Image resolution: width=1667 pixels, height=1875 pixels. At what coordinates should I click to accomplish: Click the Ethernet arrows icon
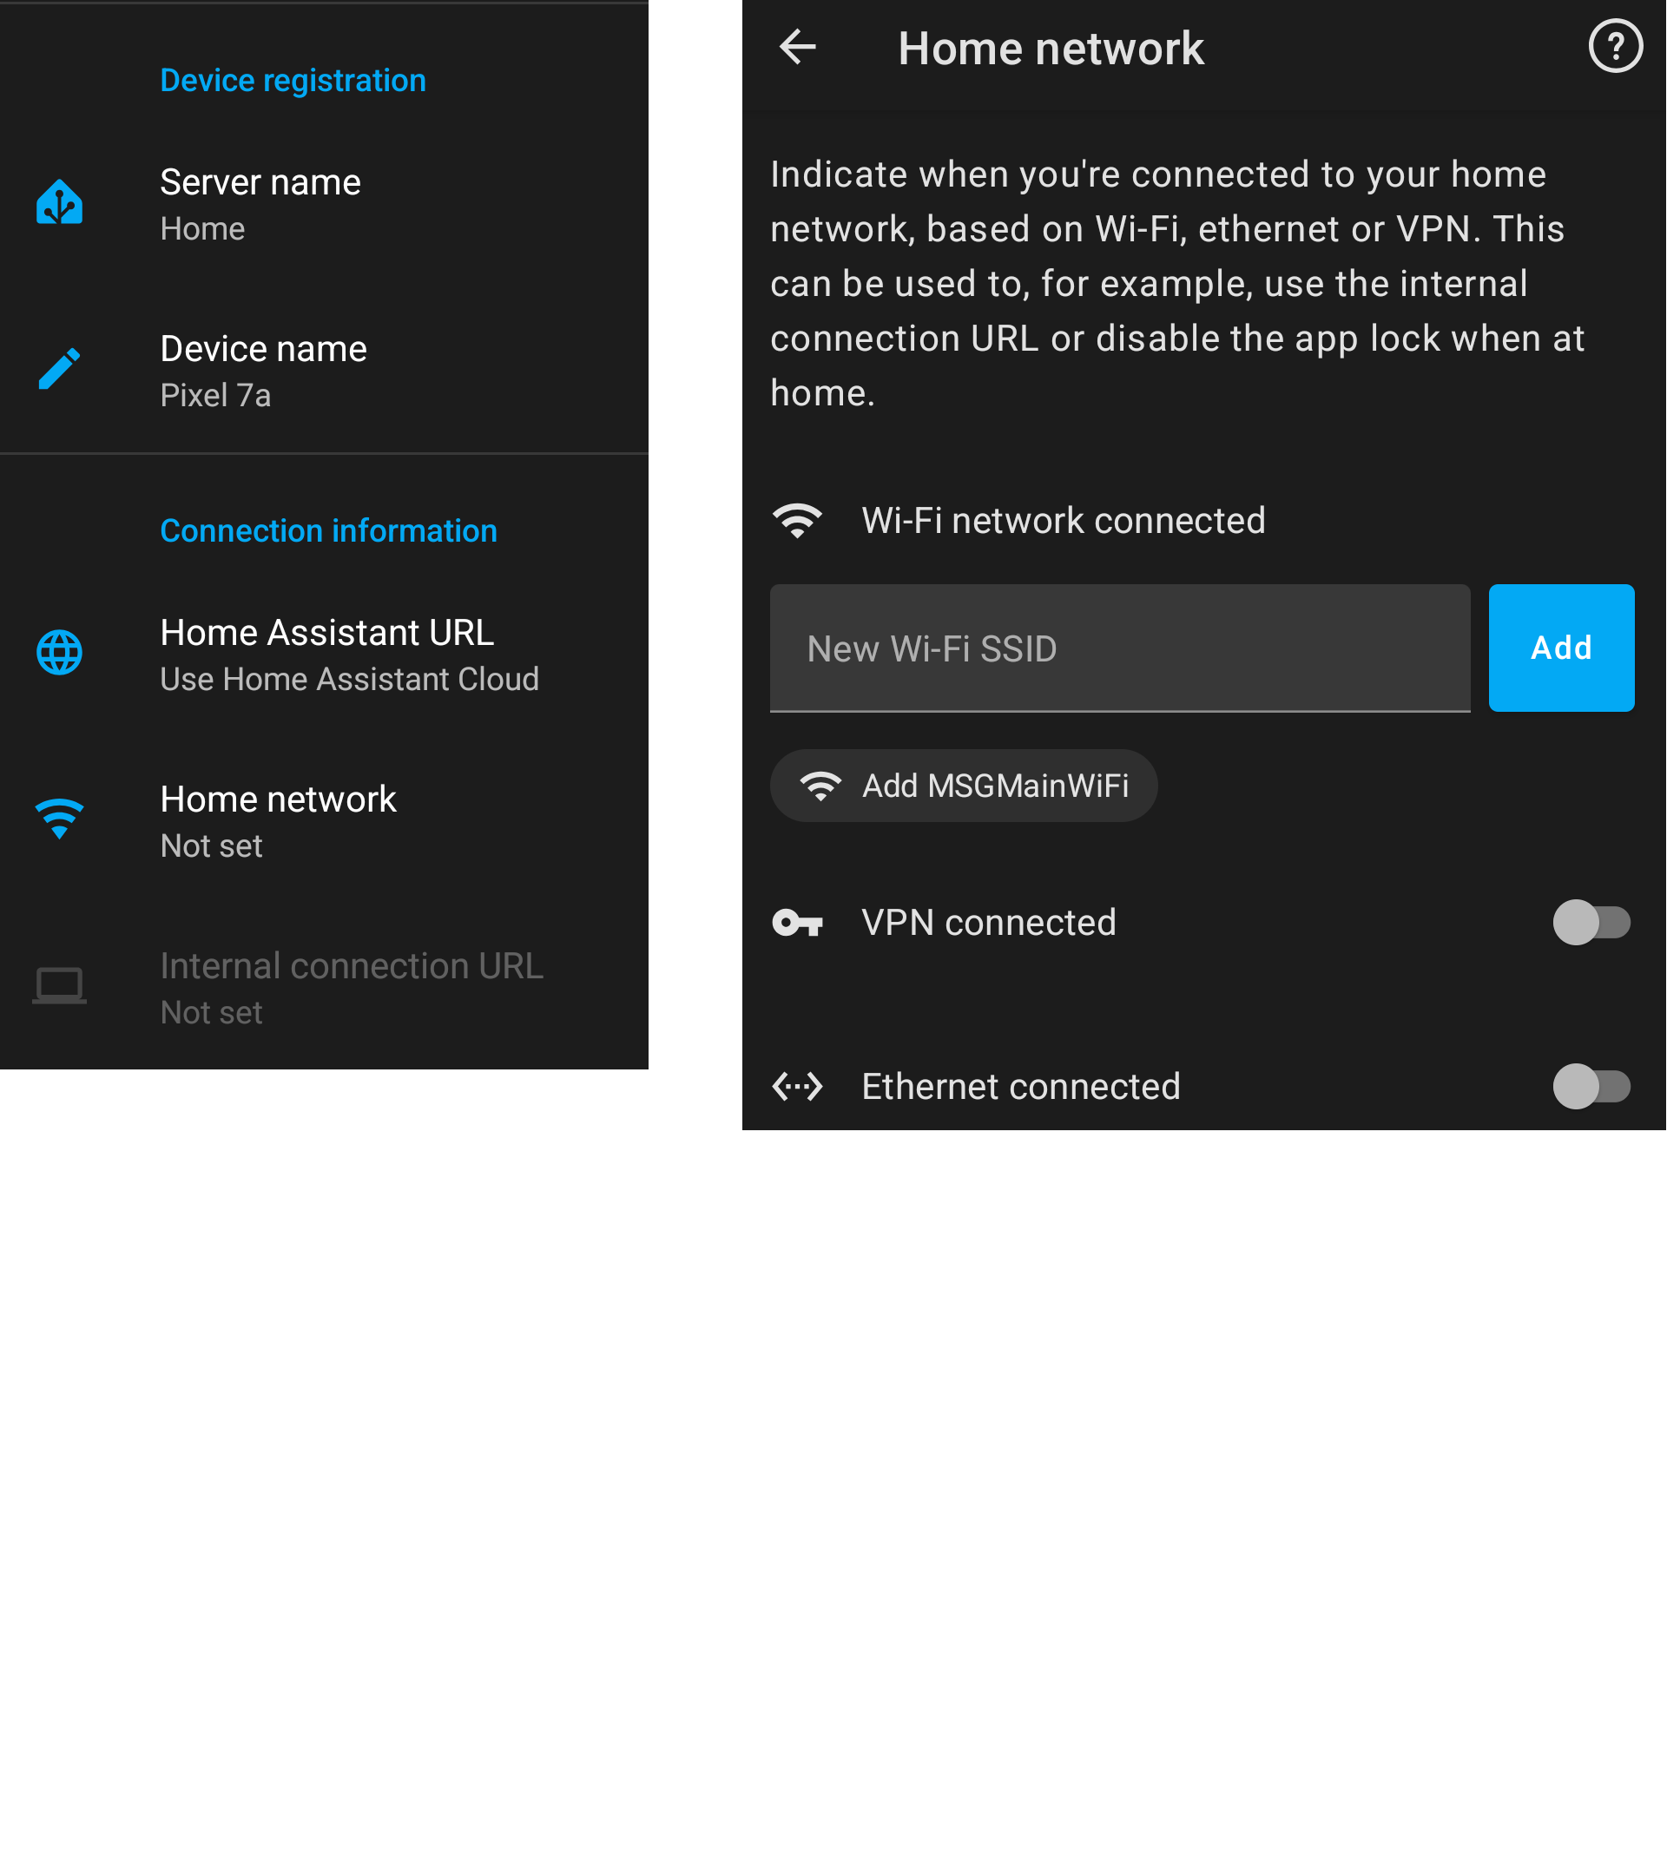(x=797, y=1087)
